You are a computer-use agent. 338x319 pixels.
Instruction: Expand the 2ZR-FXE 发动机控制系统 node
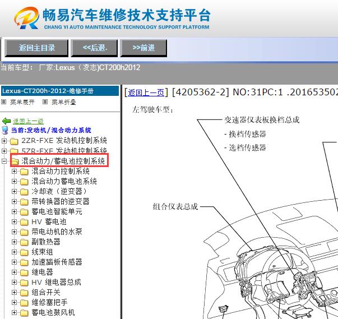[4, 141]
